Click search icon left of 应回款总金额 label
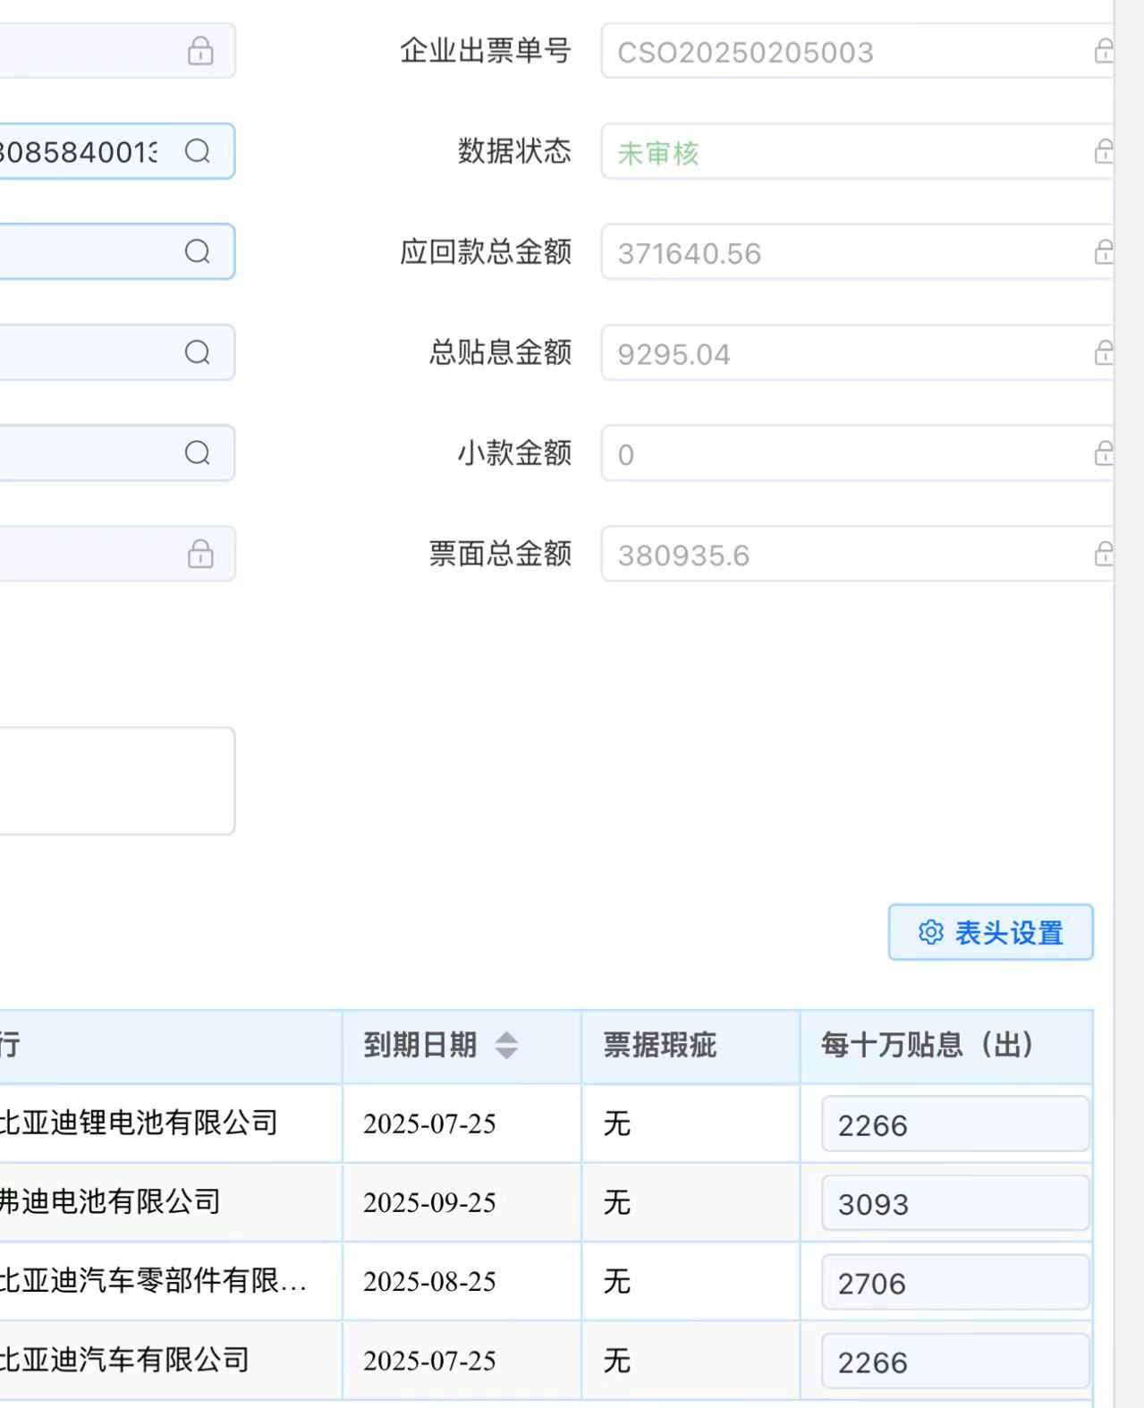The image size is (1144, 1408). pos(198,251)
